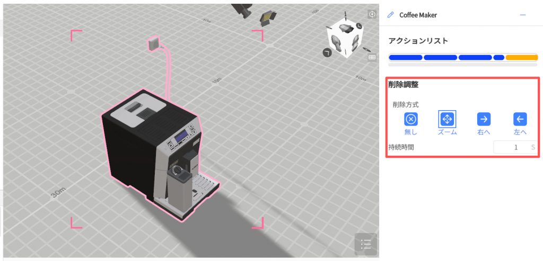Select the second blue action list segment
The image size is (543, 261).
(440, 57)
